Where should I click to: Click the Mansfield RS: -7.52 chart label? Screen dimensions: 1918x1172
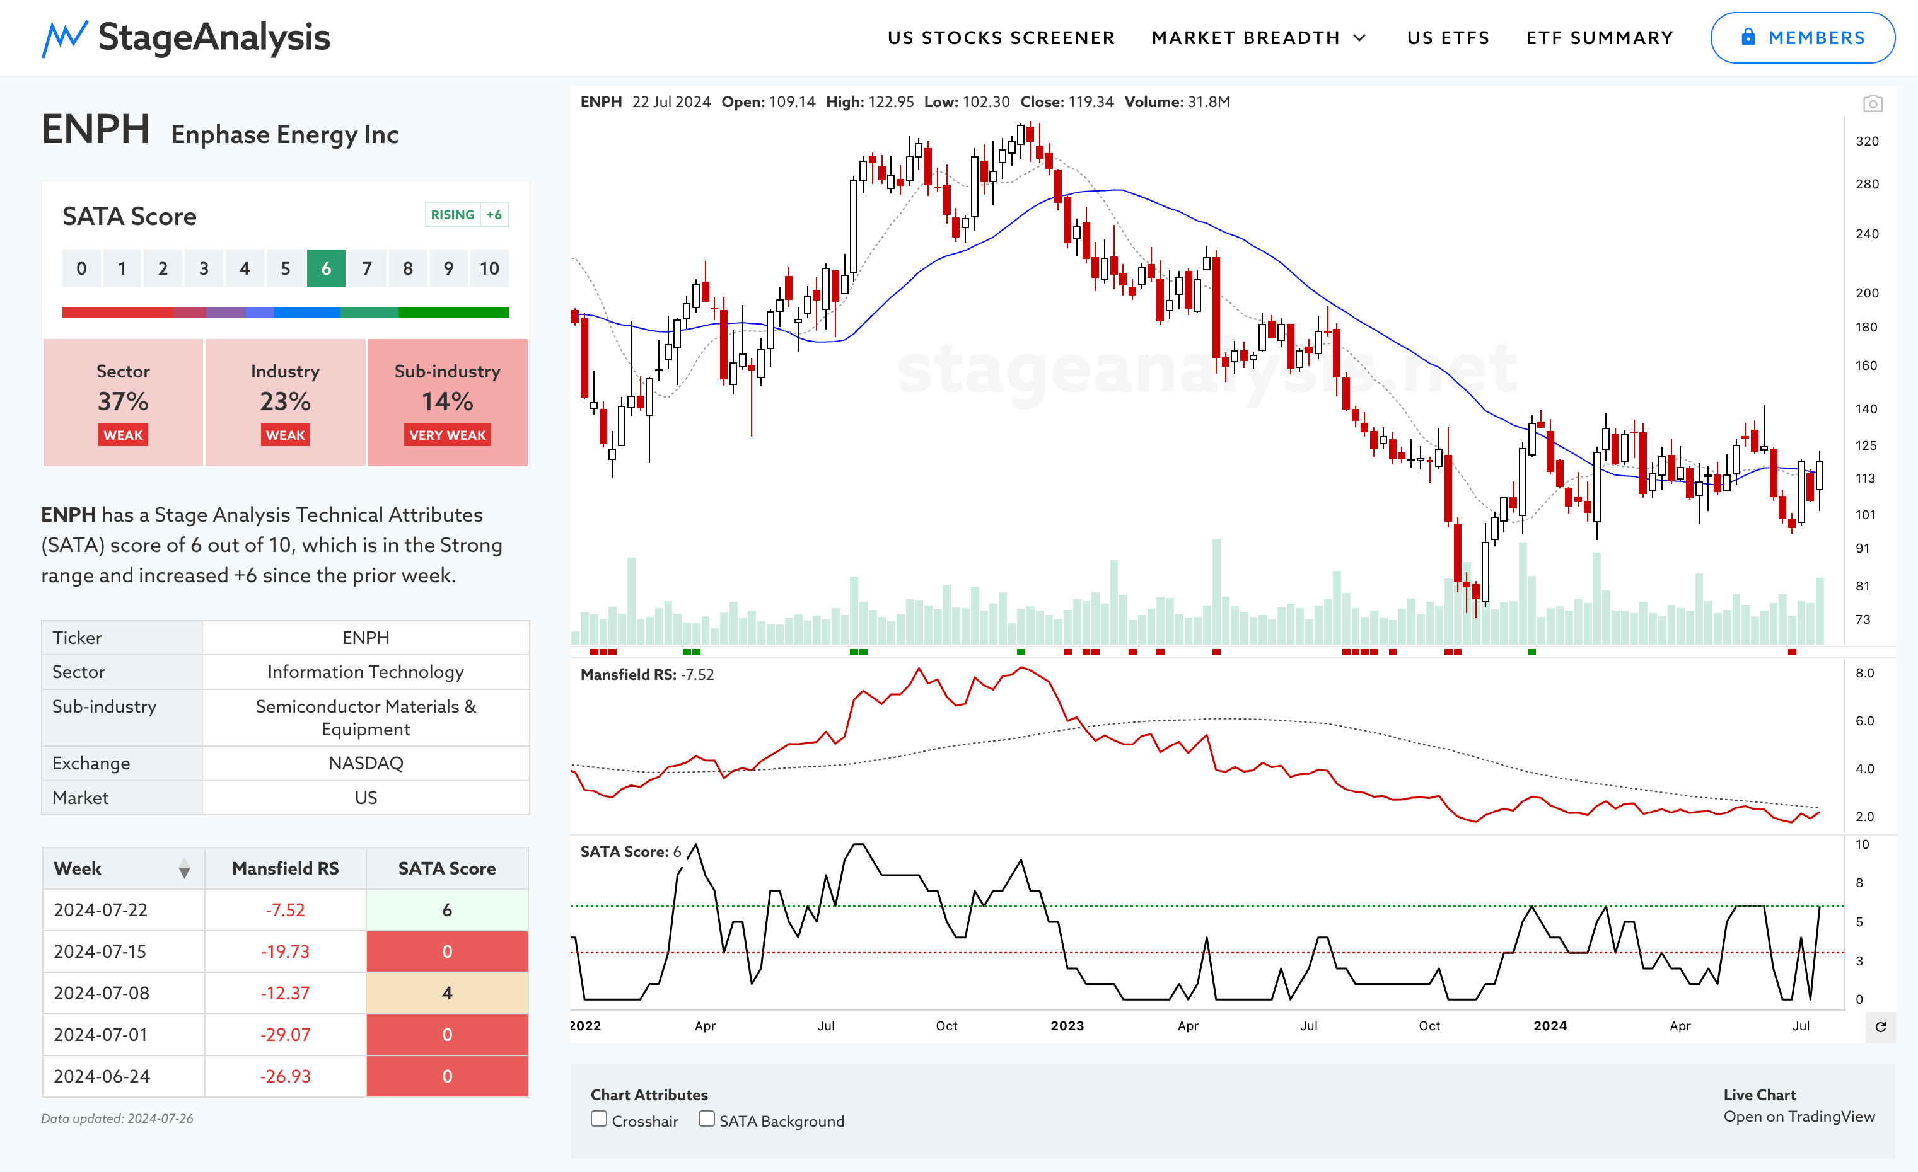tap(647, 674)
